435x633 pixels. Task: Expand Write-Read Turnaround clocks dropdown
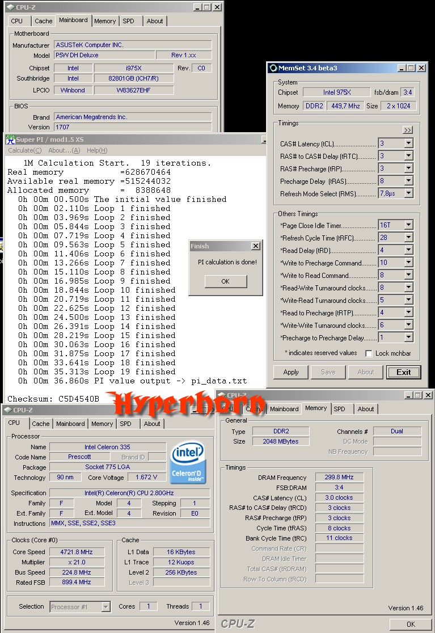click(409, 301)
